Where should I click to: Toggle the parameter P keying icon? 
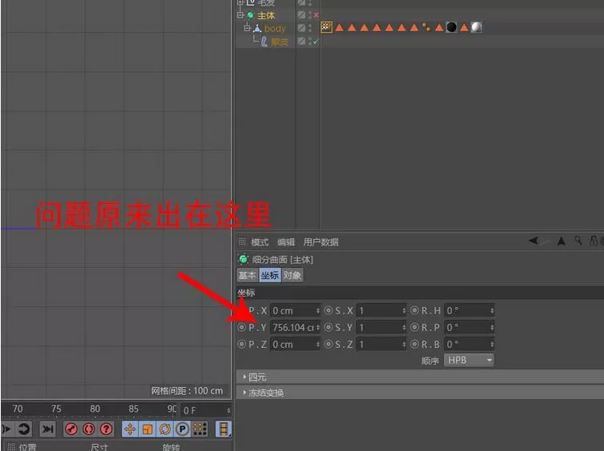(182, 429)
